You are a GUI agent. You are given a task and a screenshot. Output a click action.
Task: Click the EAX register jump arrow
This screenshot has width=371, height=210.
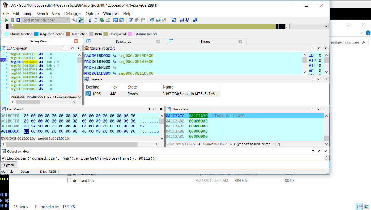[x=115, y=56]
